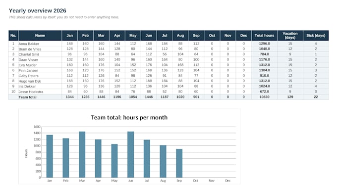Click the 'Name' column header
The height and width of the screenshot is (192, 337).
[x=40, y=36]
